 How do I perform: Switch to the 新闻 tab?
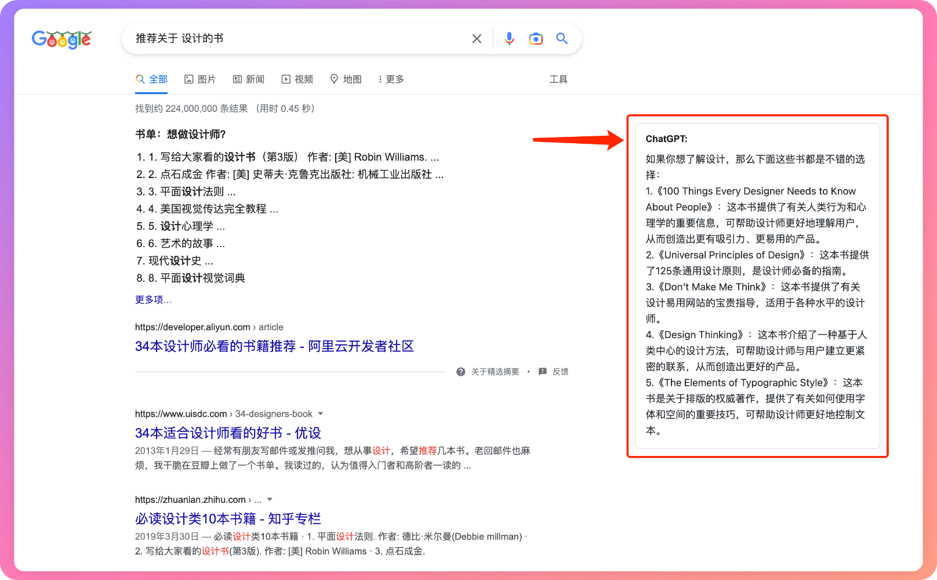(249, 79)
